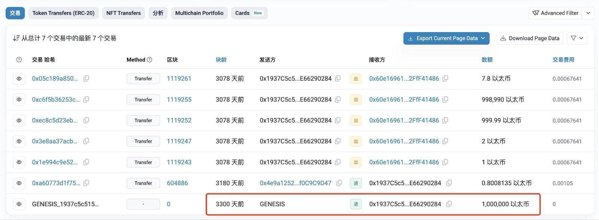Expand the Advanced Filter chevron menu
This screenshot has width=599, height=220.
[x=588, y=13]
